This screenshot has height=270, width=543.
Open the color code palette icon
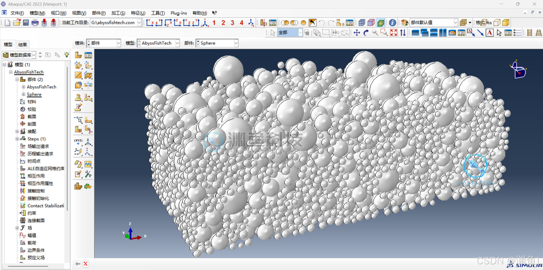tap(404, 23)
